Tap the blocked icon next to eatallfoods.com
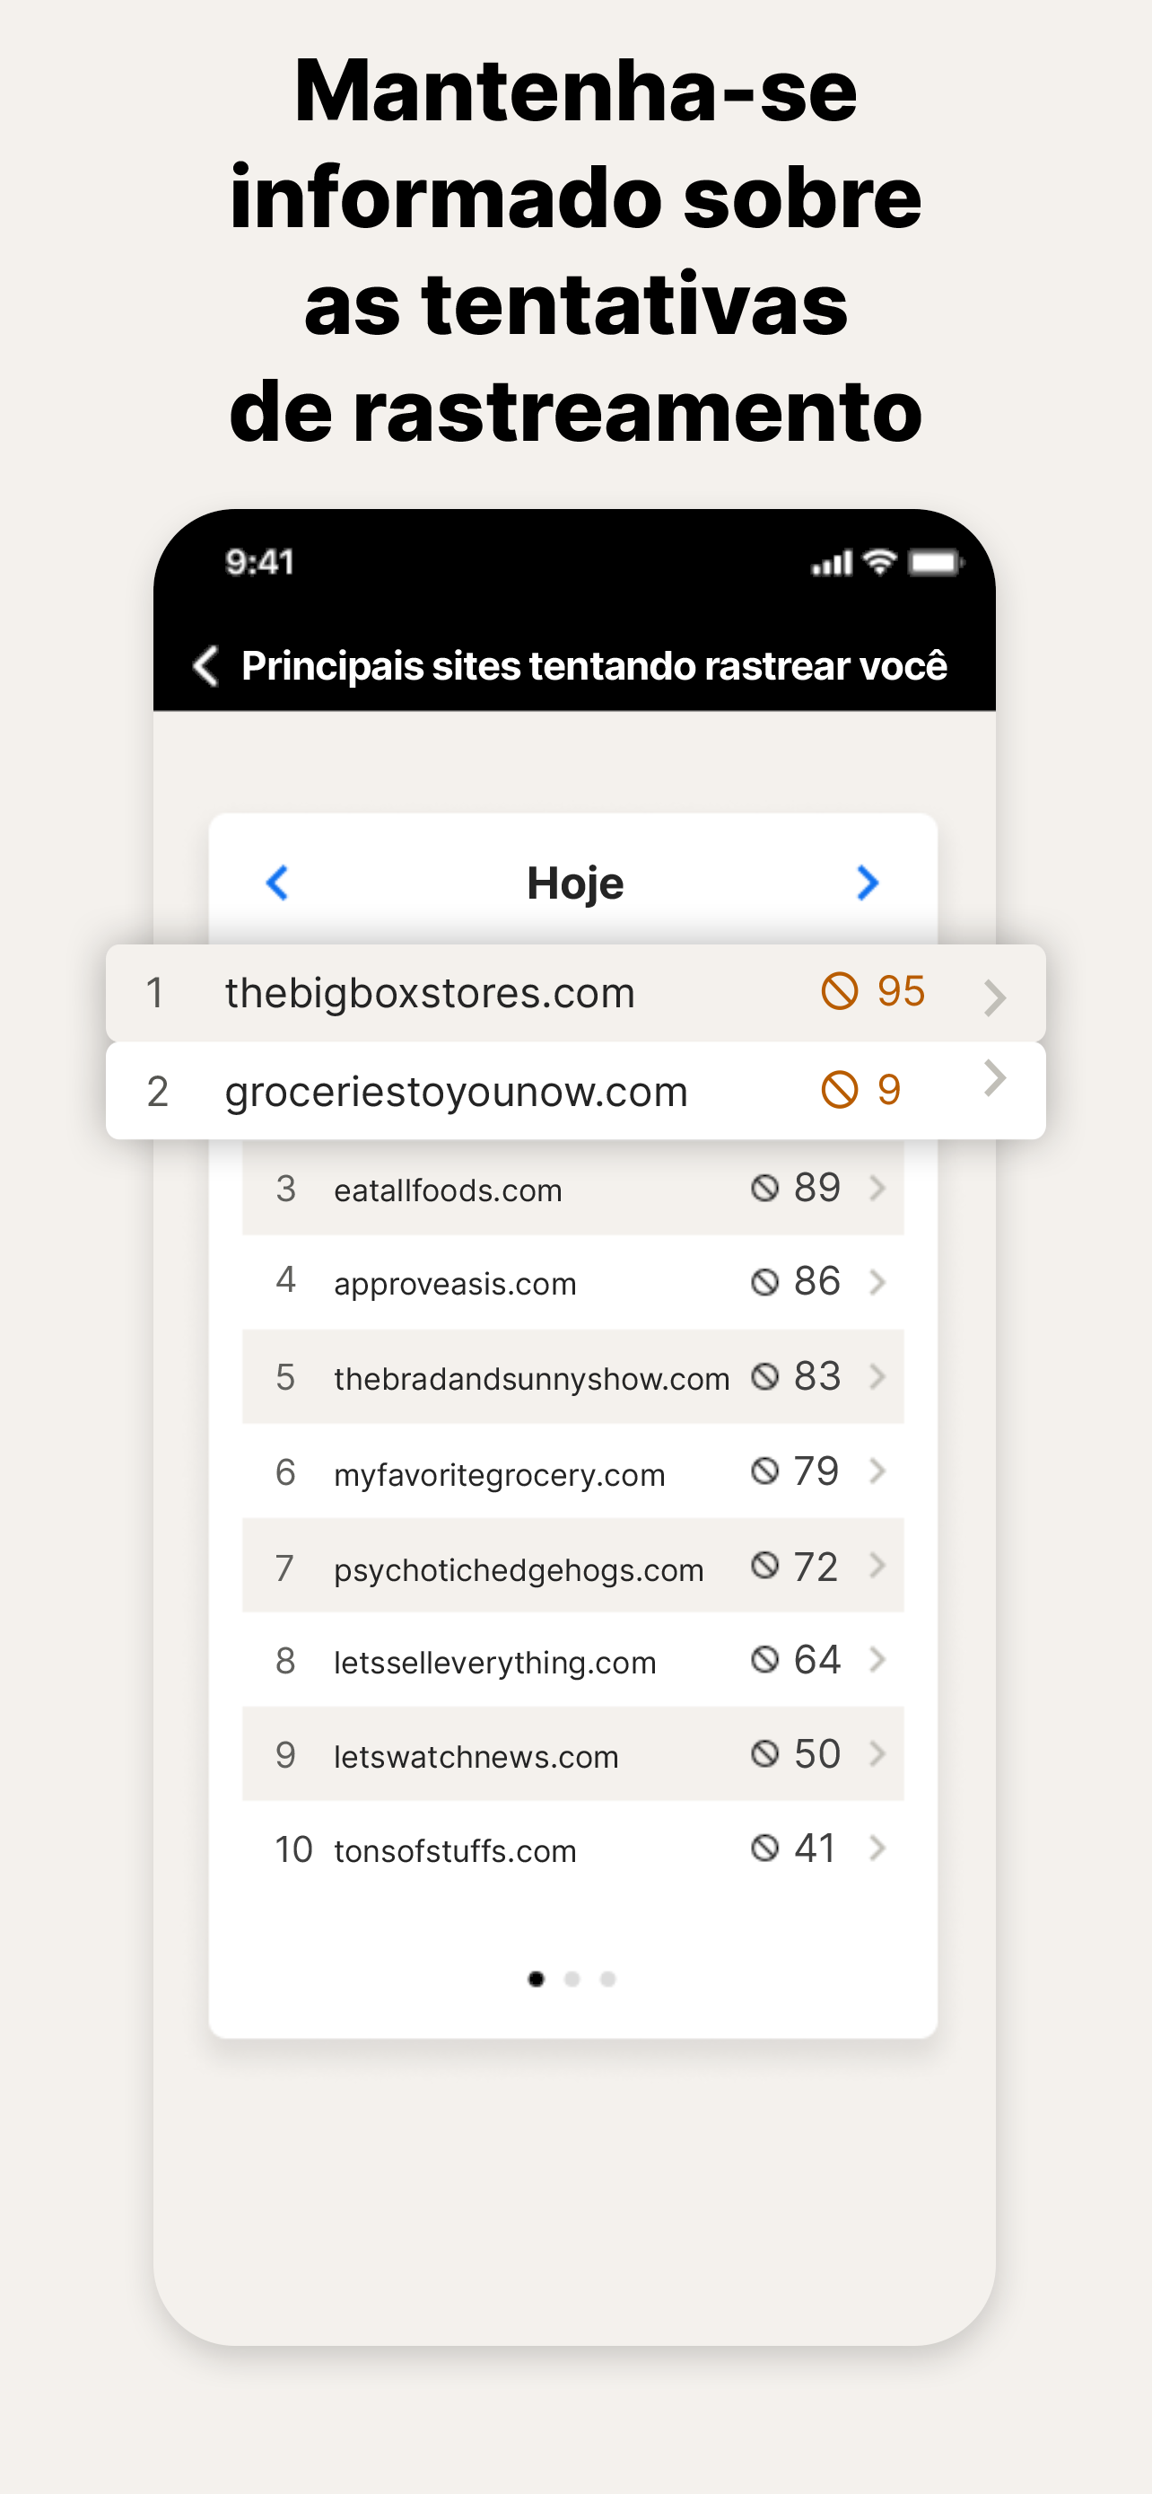The width and height of the screenshot is (1152, 2494). (x=765, y=1188)
